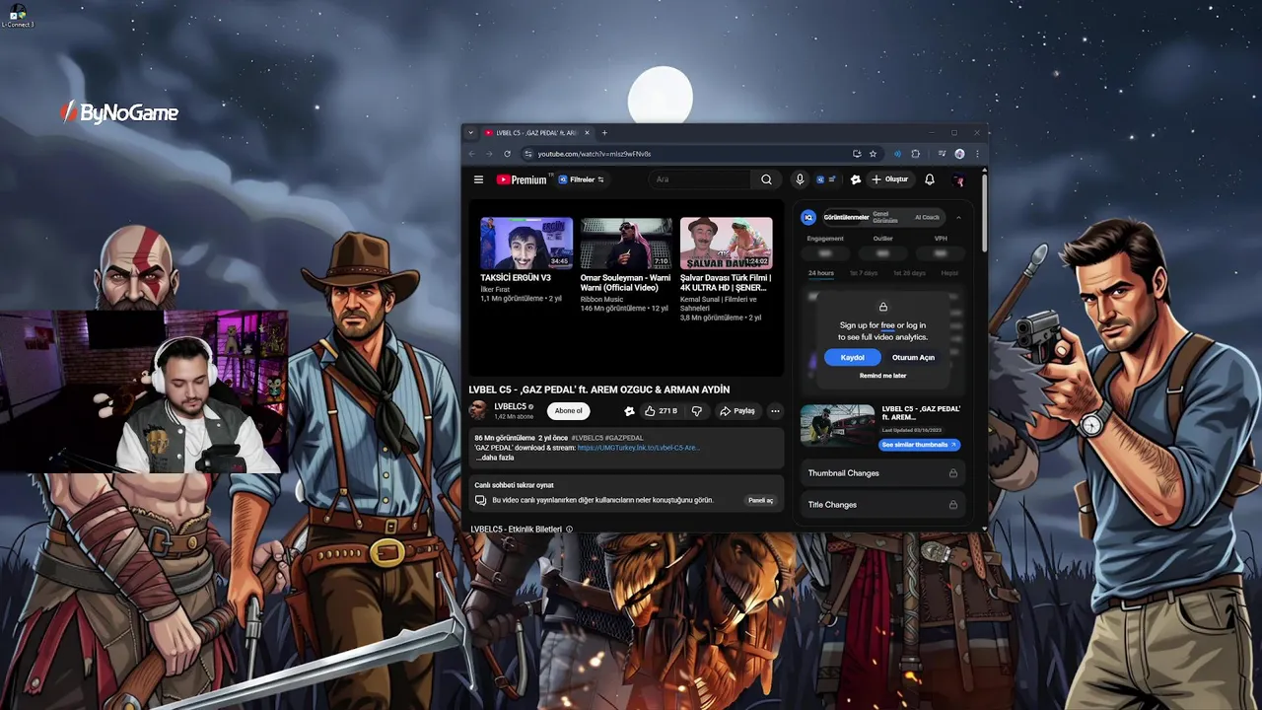Open the three-dot more actions menu

pos(775,411)
